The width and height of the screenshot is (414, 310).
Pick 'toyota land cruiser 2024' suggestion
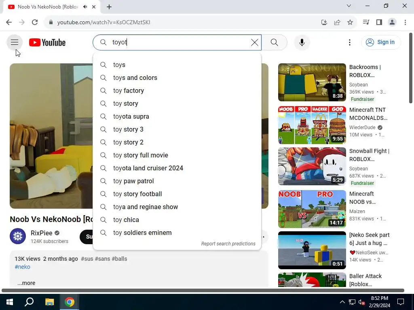point(177,168)
